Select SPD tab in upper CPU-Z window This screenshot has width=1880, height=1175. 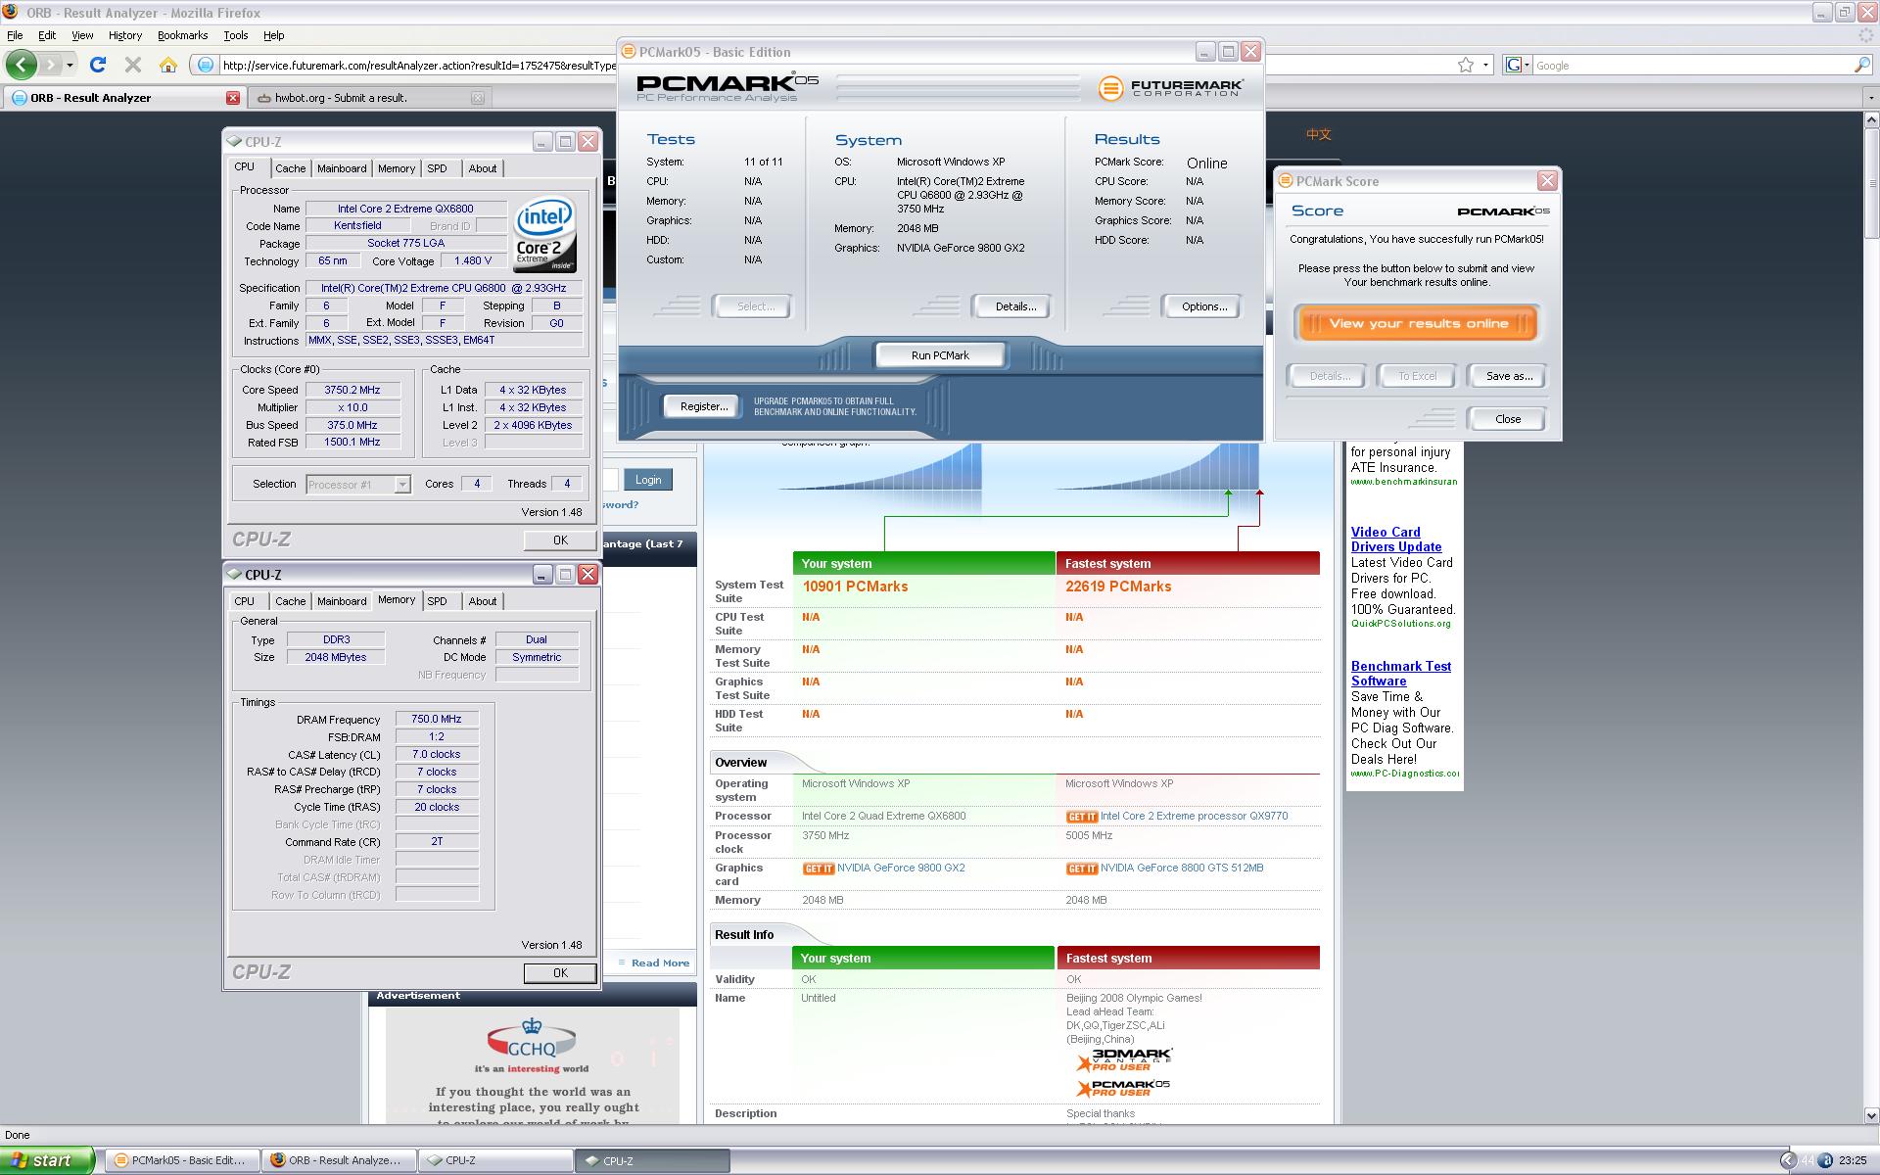pyautogui.click(x=437, y=168)
